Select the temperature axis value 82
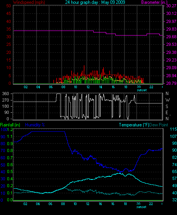177x215 pixels. tap(174, 157)
